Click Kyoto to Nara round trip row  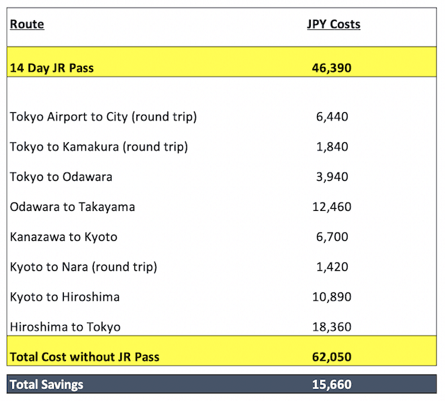[222, 267]
